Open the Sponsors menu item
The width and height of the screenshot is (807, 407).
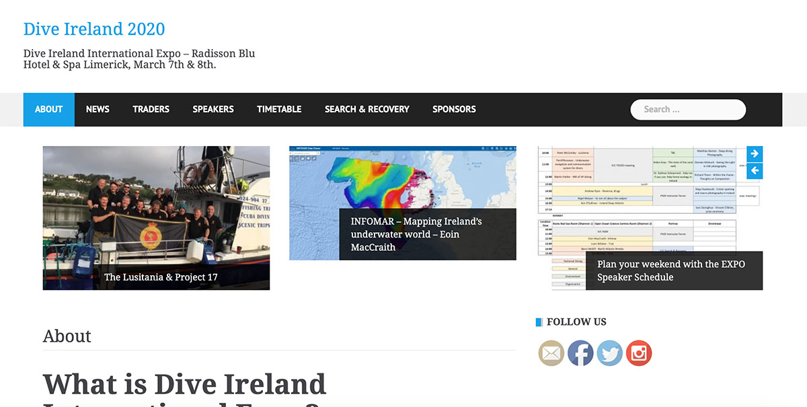454,109
